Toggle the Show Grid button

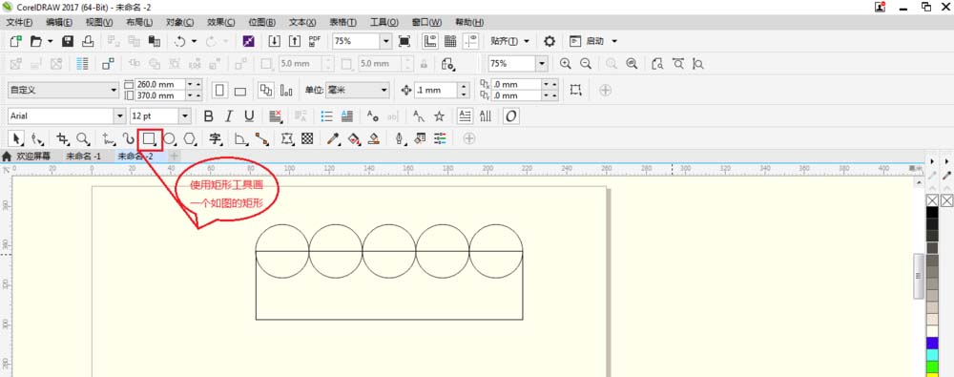450,41
